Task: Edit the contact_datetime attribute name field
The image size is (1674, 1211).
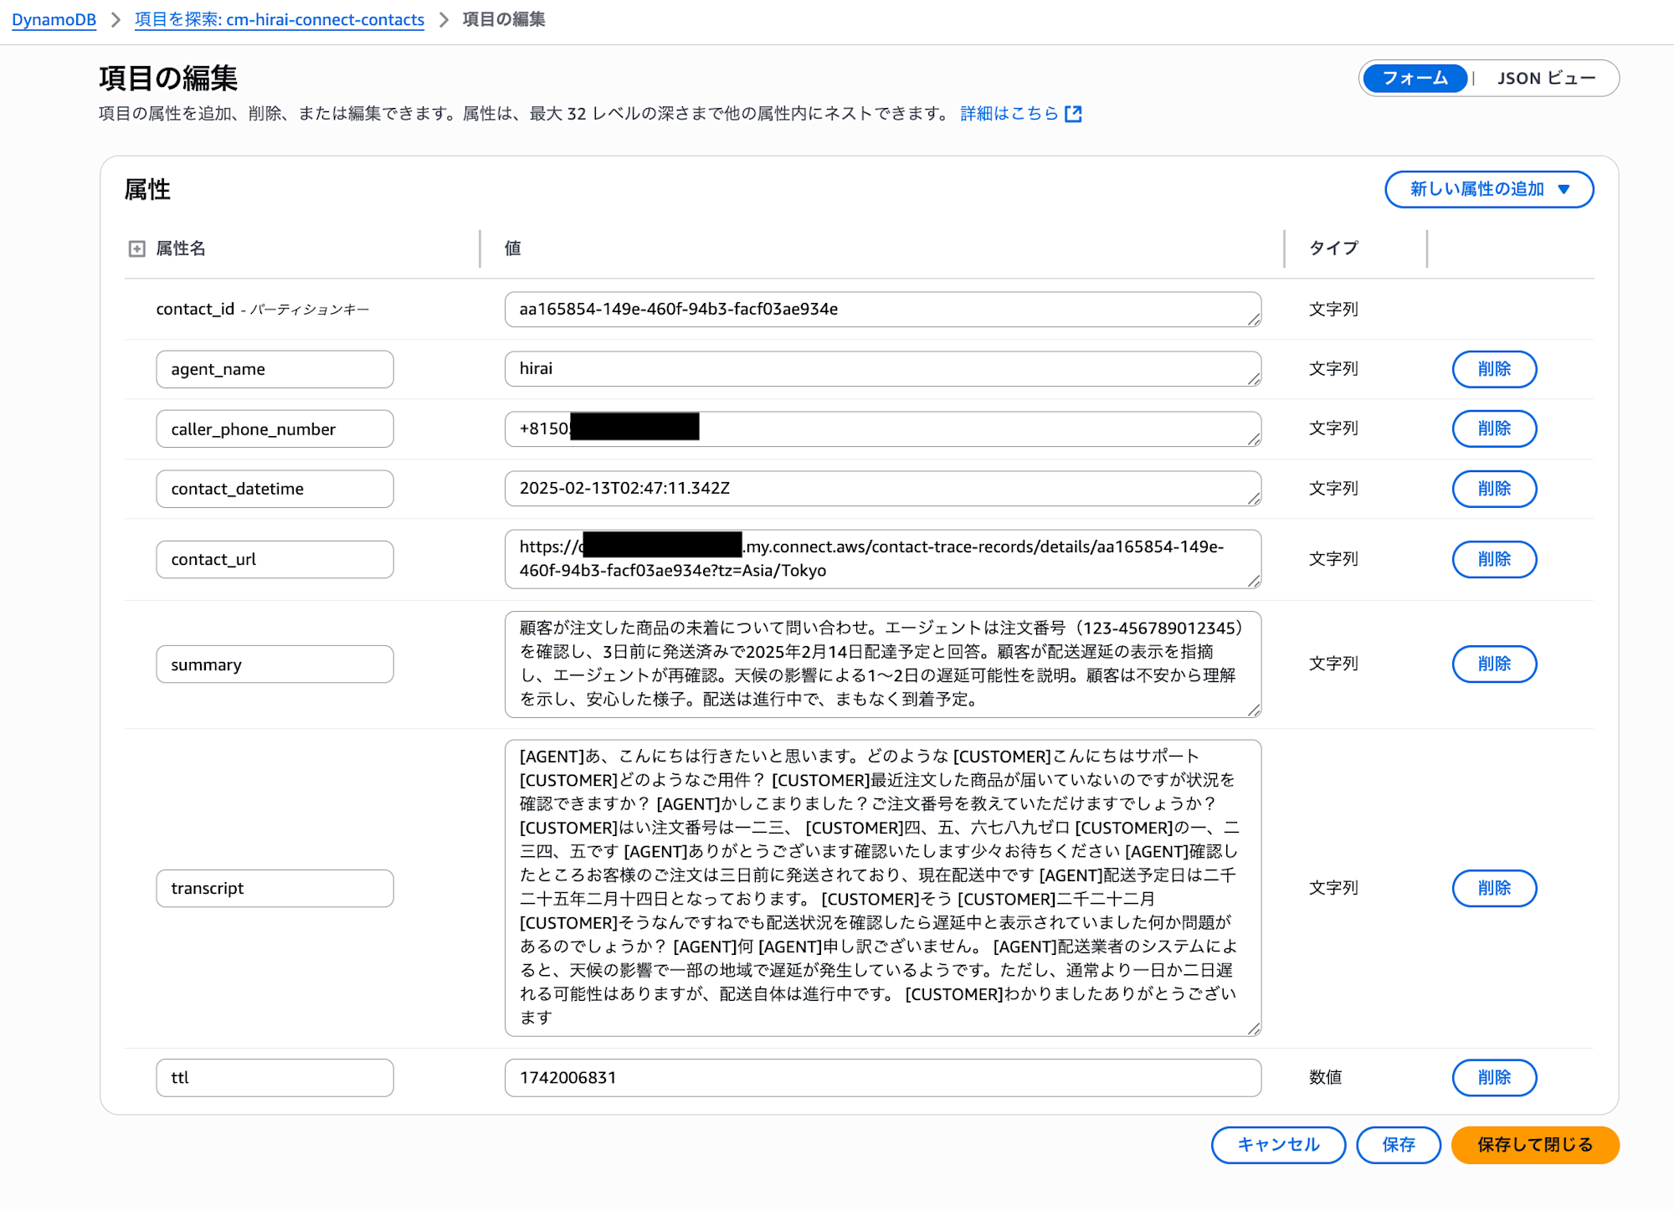Action: [x=275, y=489]
